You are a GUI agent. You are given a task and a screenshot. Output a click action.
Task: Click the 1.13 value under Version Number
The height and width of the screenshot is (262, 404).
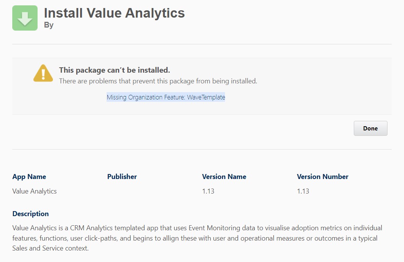[303, 191]
